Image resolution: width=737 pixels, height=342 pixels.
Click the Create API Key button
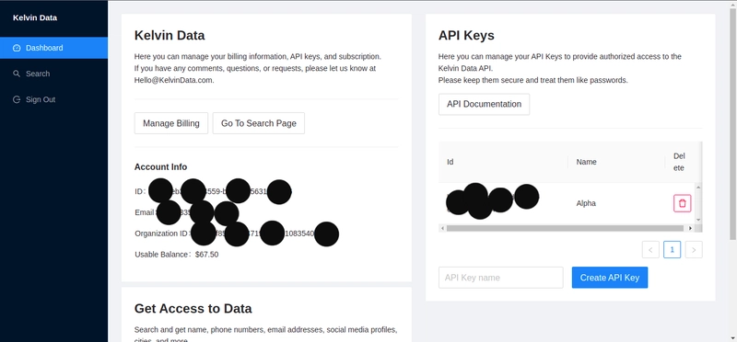coord(610,278)
